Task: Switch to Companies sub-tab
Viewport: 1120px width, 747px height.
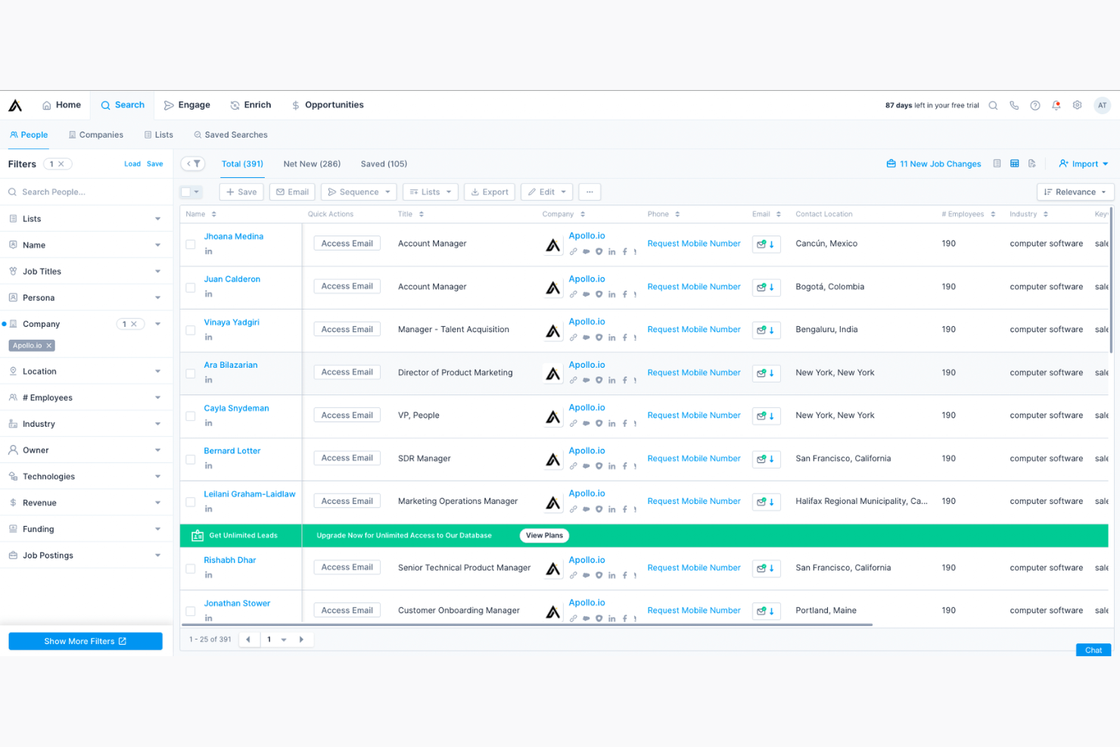Action: pos(96,135)
